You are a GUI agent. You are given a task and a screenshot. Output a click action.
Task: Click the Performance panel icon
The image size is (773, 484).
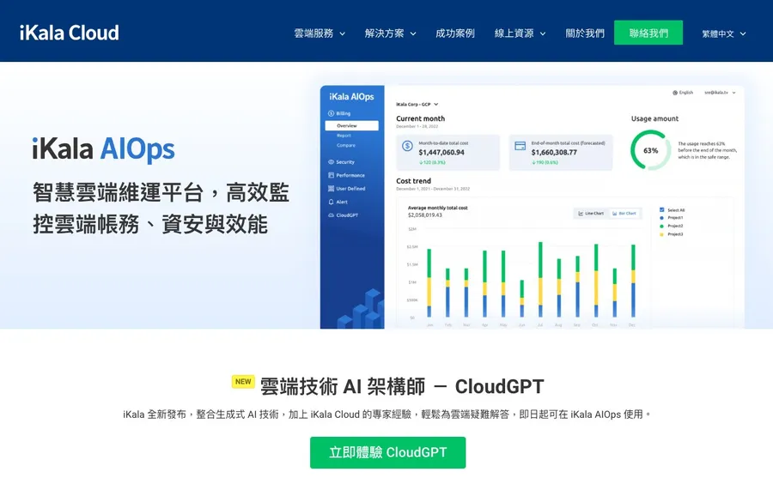tap(331, 175)
